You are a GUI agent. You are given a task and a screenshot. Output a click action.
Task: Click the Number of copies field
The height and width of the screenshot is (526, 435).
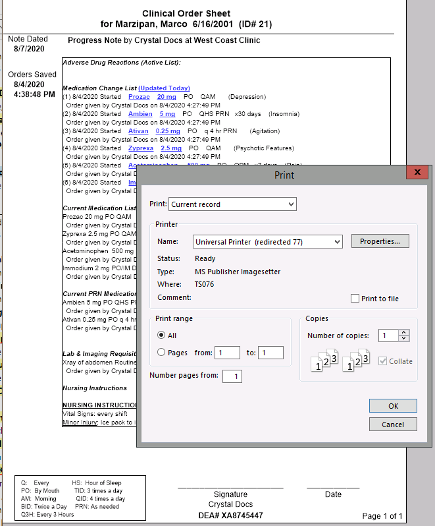pos(388,336)
